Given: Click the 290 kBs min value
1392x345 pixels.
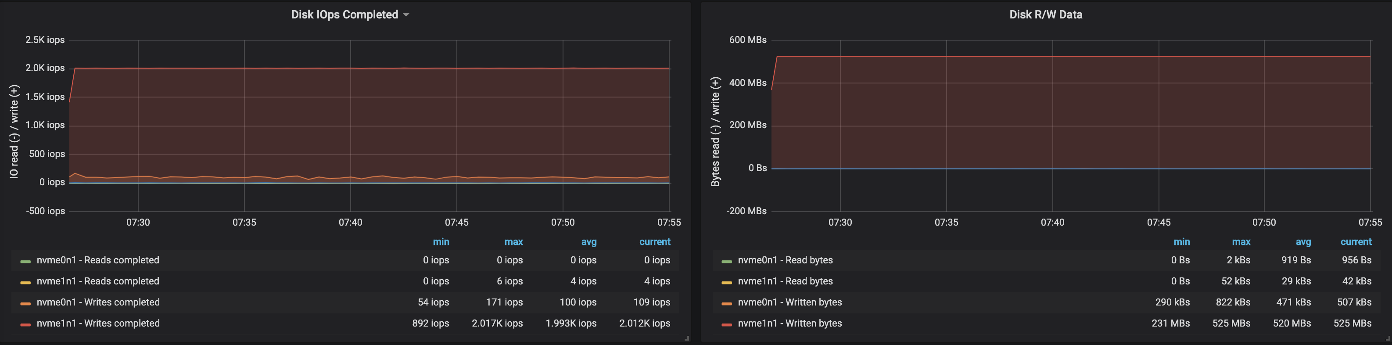Looking at the screenshot, I should 1173,302.
